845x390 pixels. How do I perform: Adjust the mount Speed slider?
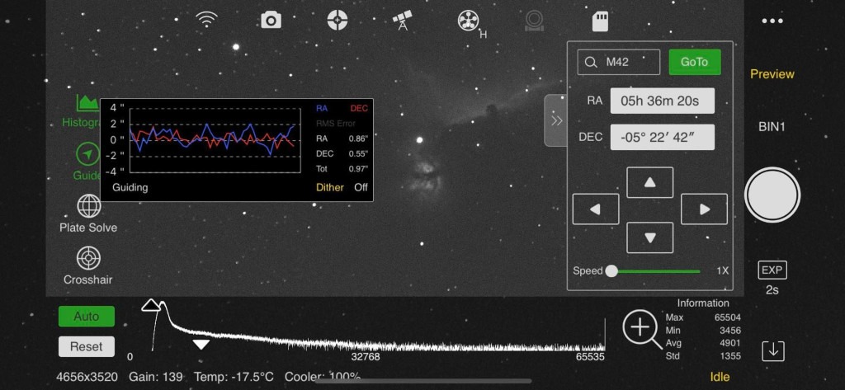(612, 270)
